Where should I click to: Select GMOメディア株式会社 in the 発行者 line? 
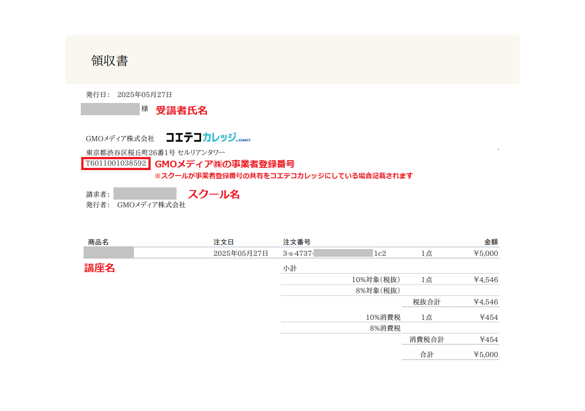click(x=152, y=205)
